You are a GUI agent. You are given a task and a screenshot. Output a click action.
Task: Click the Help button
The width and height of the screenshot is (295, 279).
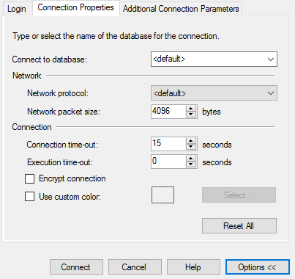tap(193, 267)
